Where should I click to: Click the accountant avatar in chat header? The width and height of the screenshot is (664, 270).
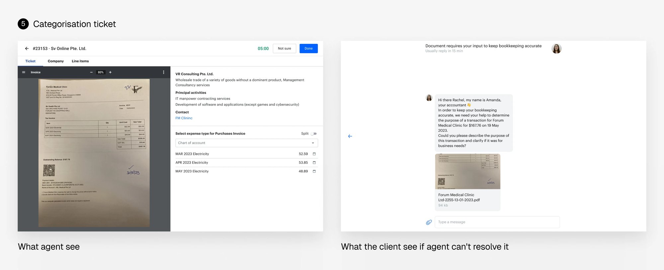(556, 48)
